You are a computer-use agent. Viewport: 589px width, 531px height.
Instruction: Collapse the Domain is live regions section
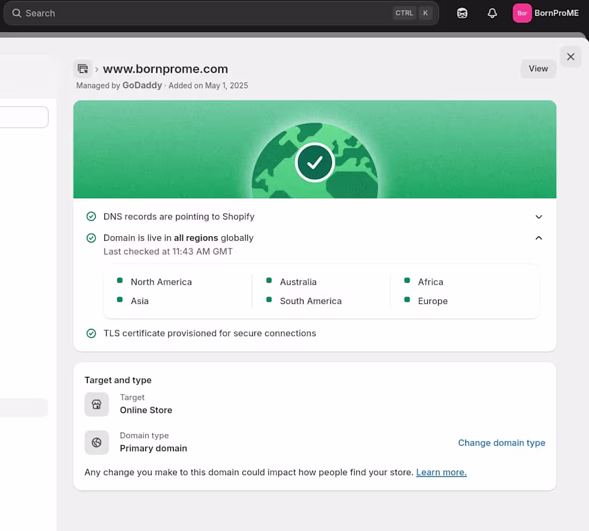[539, 238]
